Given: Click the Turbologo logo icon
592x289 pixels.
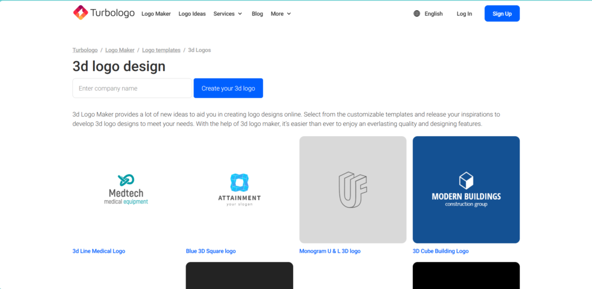Looking at the screenshot, I should (x=80, y=13).
